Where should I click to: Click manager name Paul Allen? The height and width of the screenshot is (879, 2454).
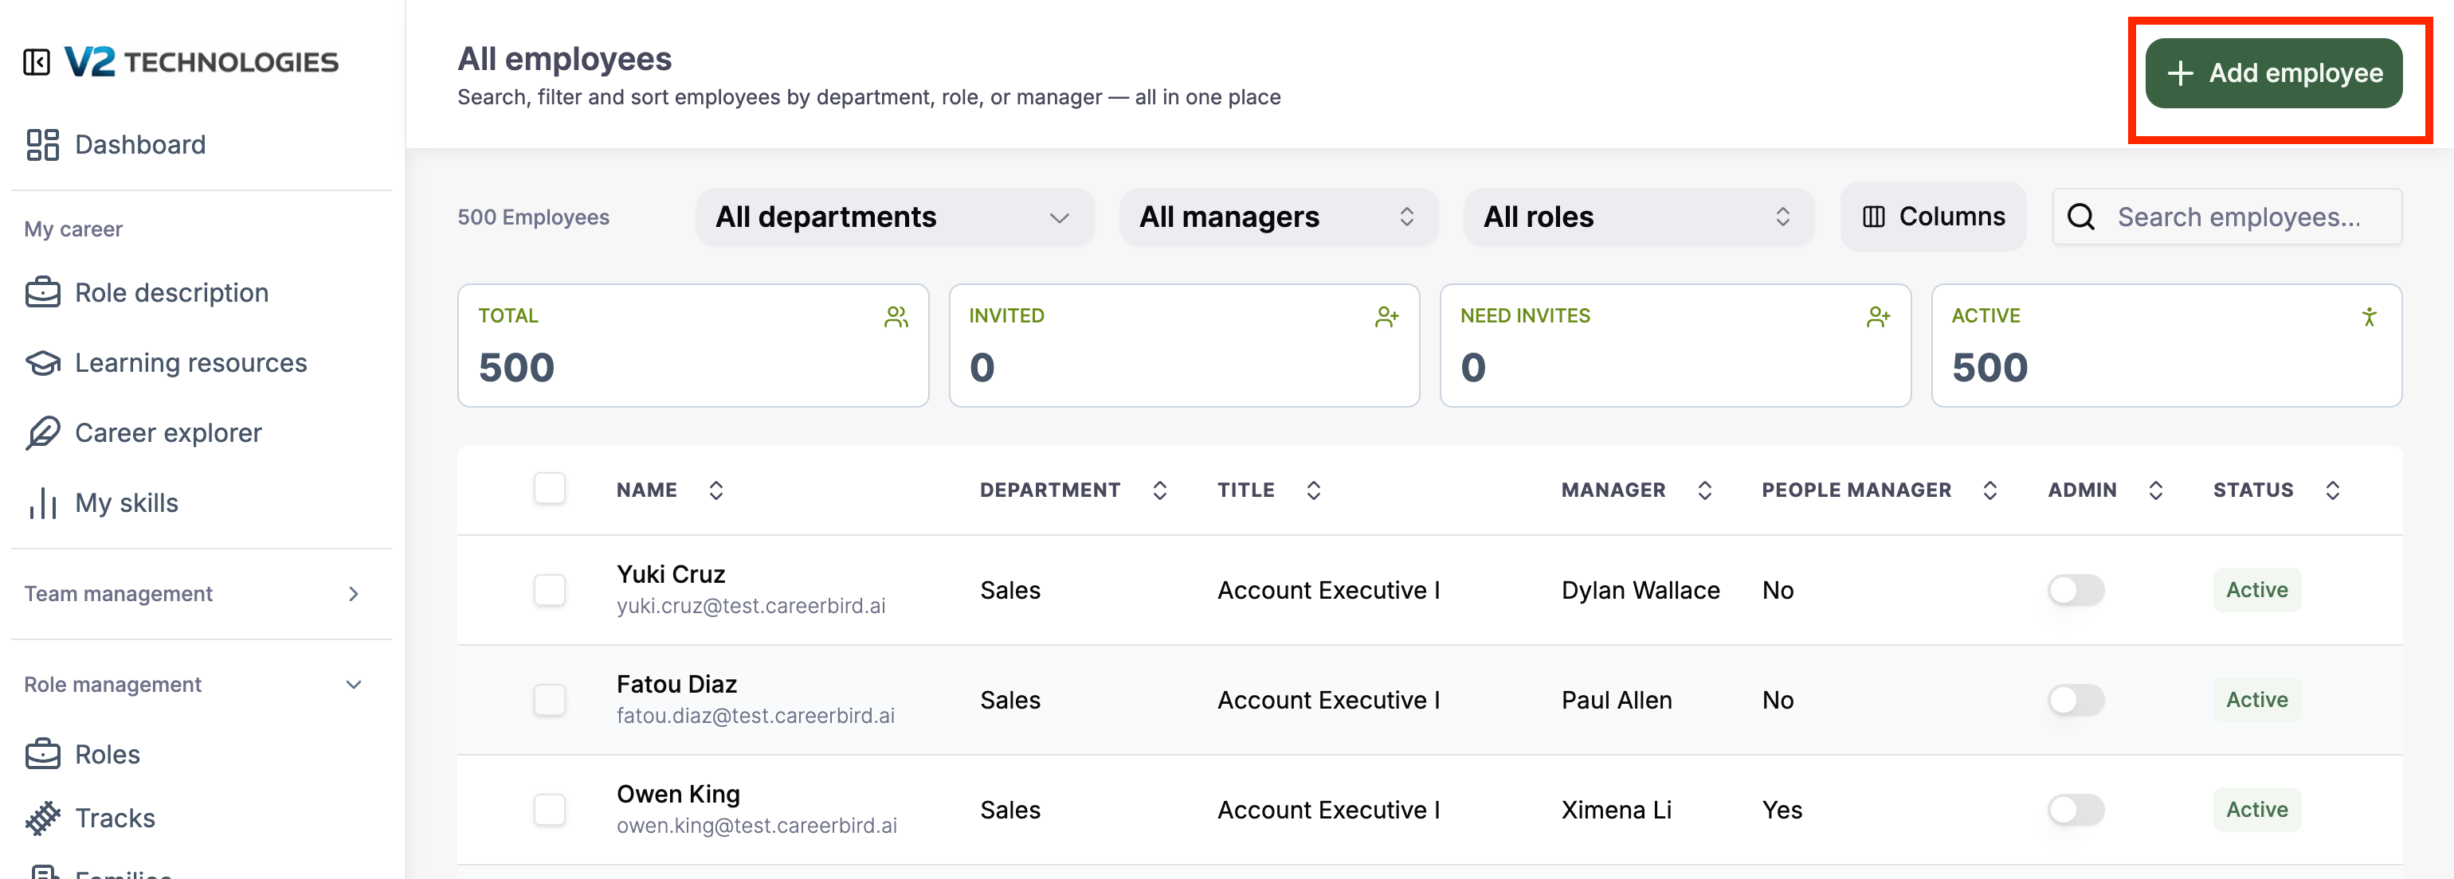(x=1617, y=700)
